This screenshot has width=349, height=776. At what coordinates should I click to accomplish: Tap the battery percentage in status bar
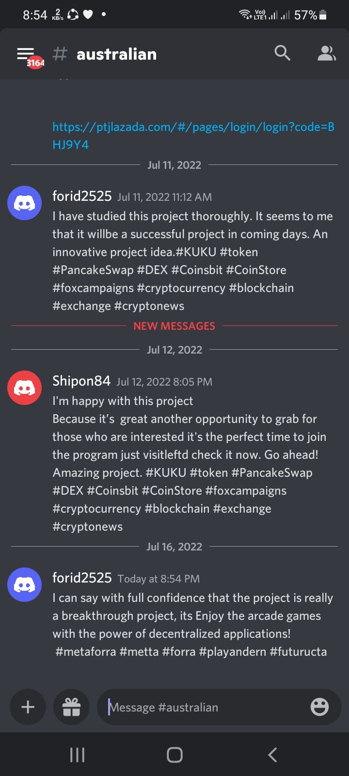(305, 16)
